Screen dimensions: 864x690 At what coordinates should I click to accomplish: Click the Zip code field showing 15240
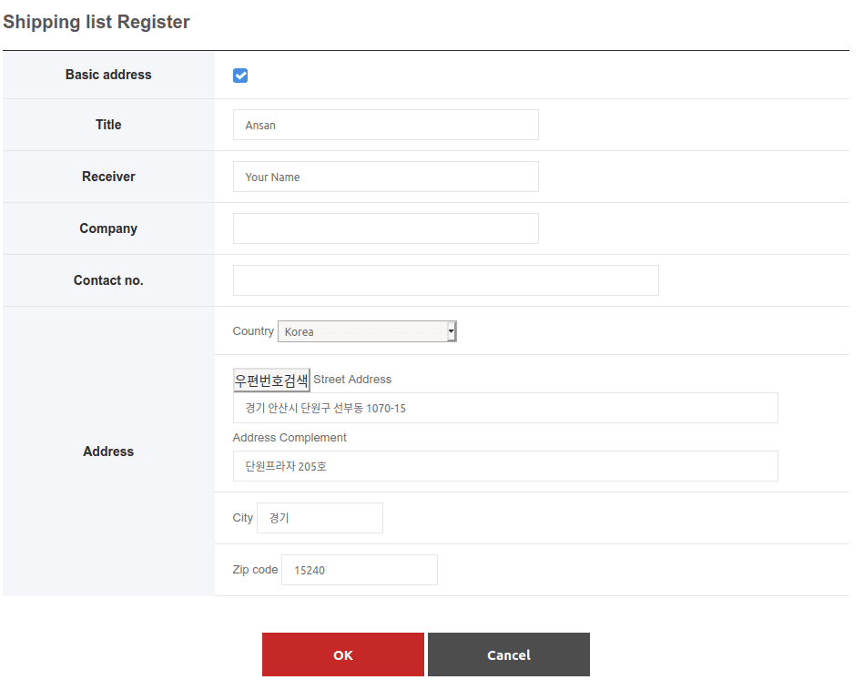coord(360,570)
